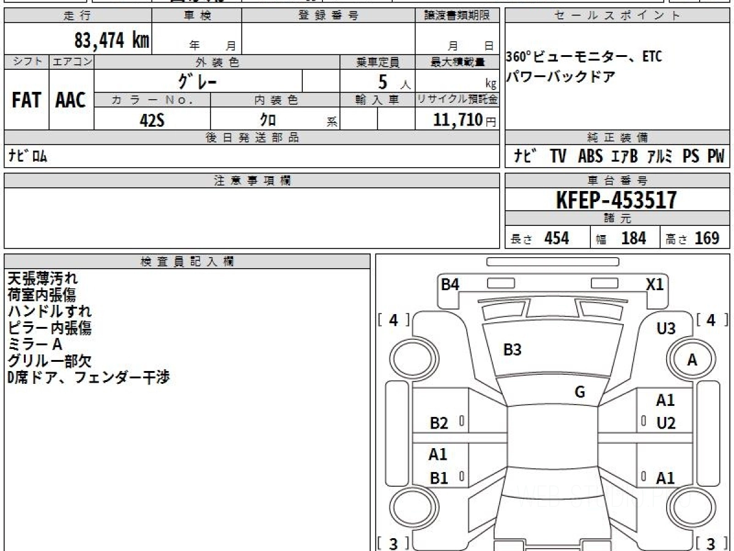This screenshot has height=551, width=734.
Task: Click the 車検 header cell
Action: point(196,17)
